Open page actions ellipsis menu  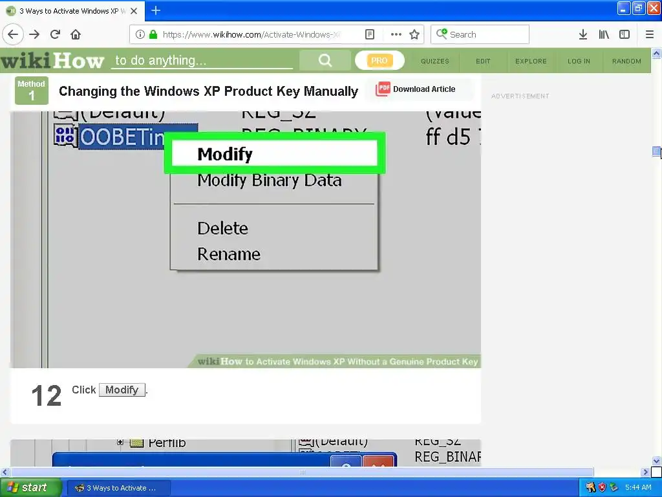(x=396, y=34)
